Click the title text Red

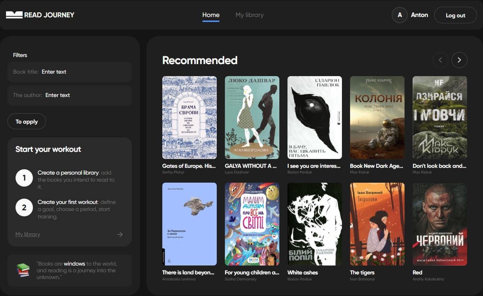pyautogui.click(x=418, y=272)
